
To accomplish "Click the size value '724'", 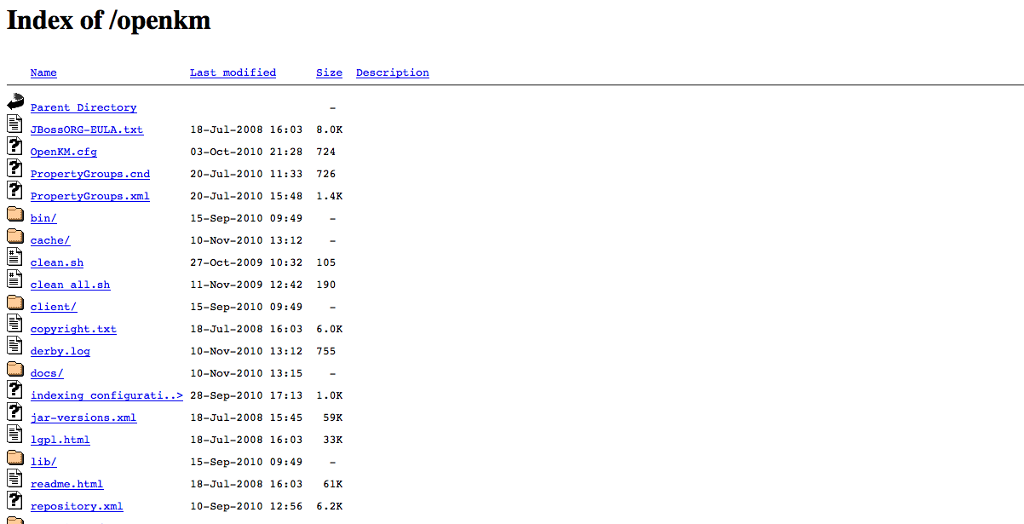I will click(x=326, y=152).
